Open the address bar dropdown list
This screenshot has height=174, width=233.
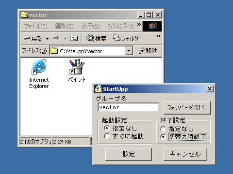pos(129,51)
